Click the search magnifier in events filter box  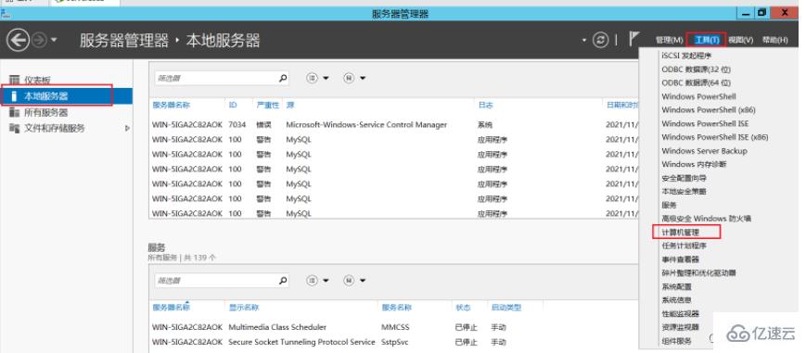[283, 78]
